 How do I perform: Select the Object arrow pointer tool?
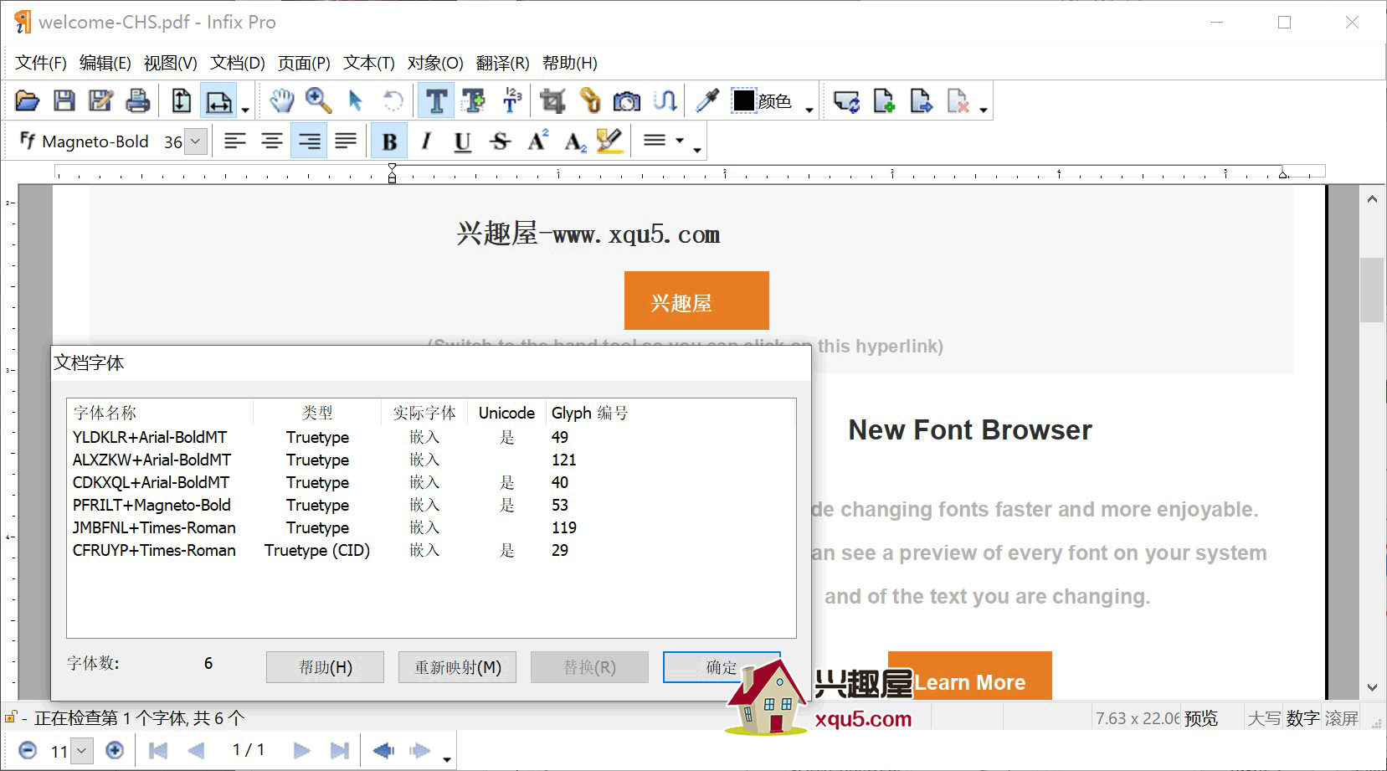[x=356, y=101]
